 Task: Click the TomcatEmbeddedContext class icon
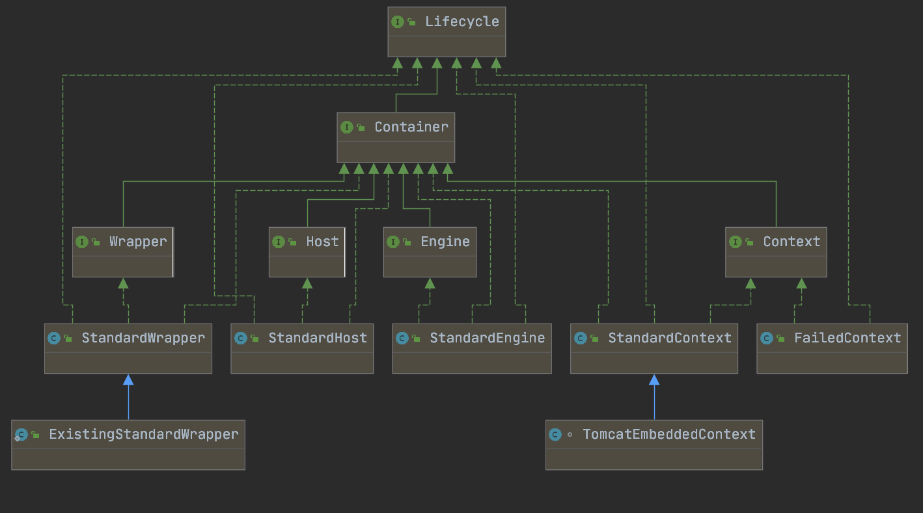555,434
